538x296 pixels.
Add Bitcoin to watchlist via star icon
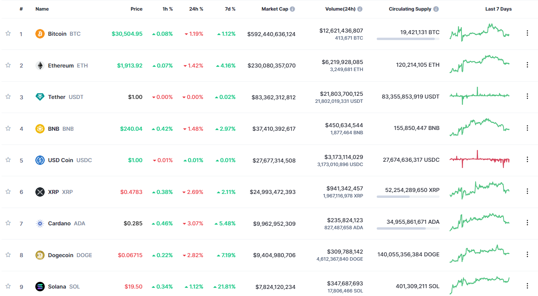coord(7,34)
